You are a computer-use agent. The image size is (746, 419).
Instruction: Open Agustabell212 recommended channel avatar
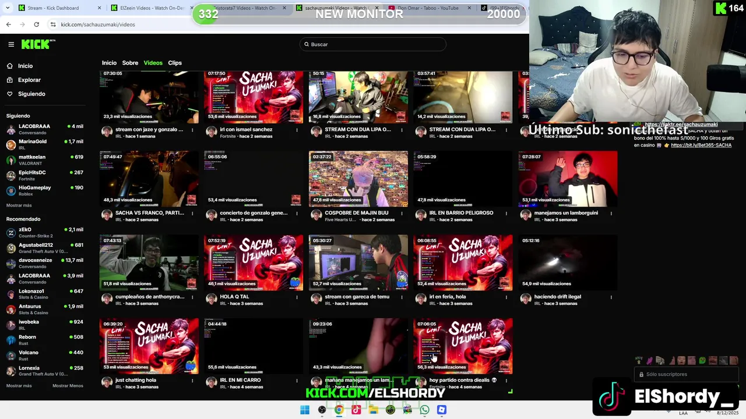tap(11, 248)
